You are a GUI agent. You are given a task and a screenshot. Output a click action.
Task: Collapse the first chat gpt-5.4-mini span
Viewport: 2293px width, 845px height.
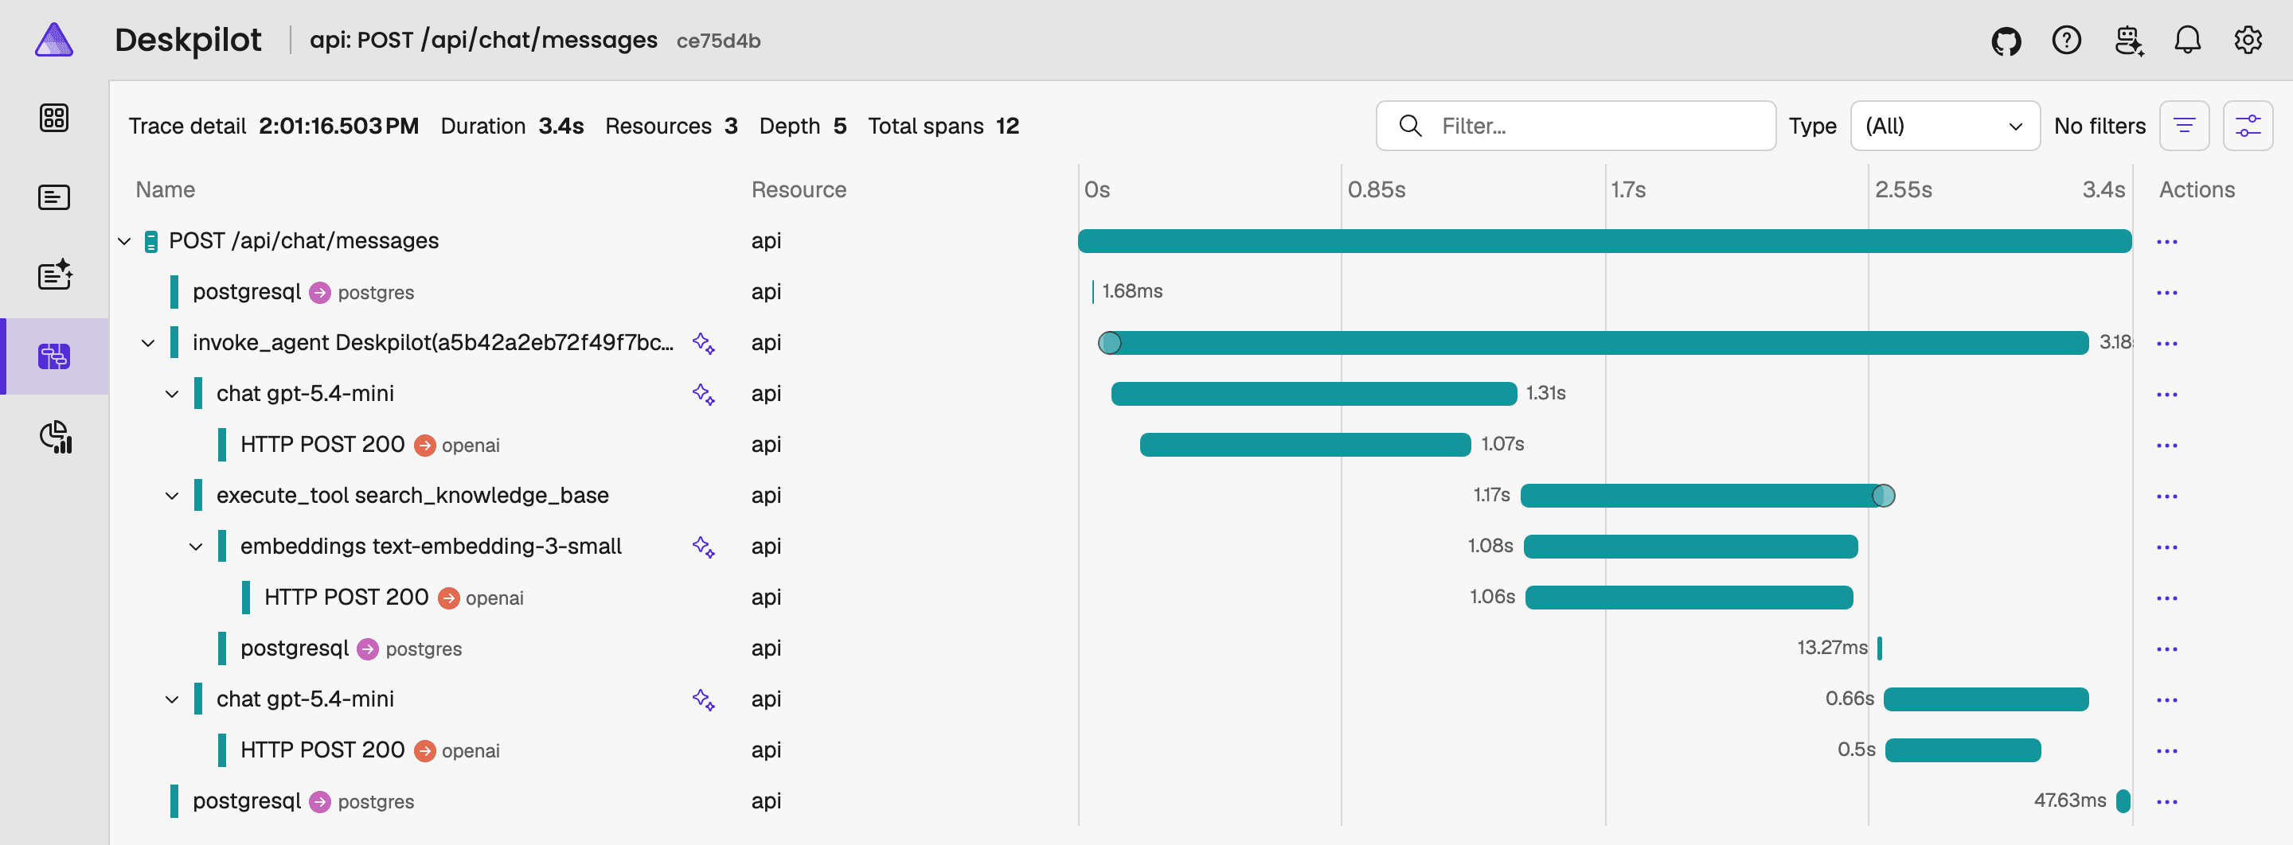pos(172,394)
